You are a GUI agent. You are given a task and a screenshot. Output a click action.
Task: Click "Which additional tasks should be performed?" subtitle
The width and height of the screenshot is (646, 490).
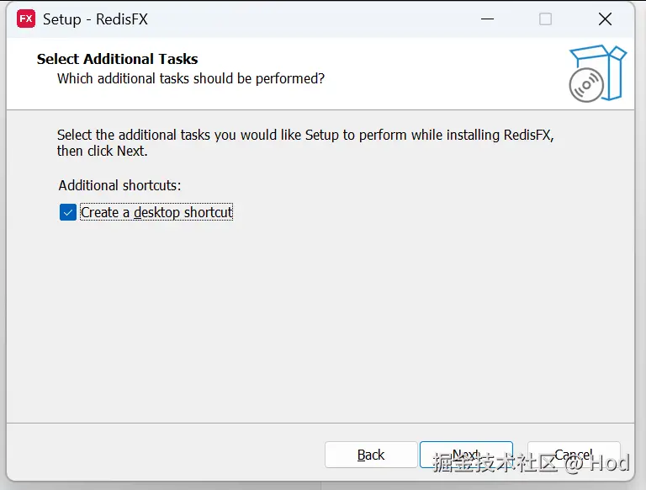coord(191,78)
